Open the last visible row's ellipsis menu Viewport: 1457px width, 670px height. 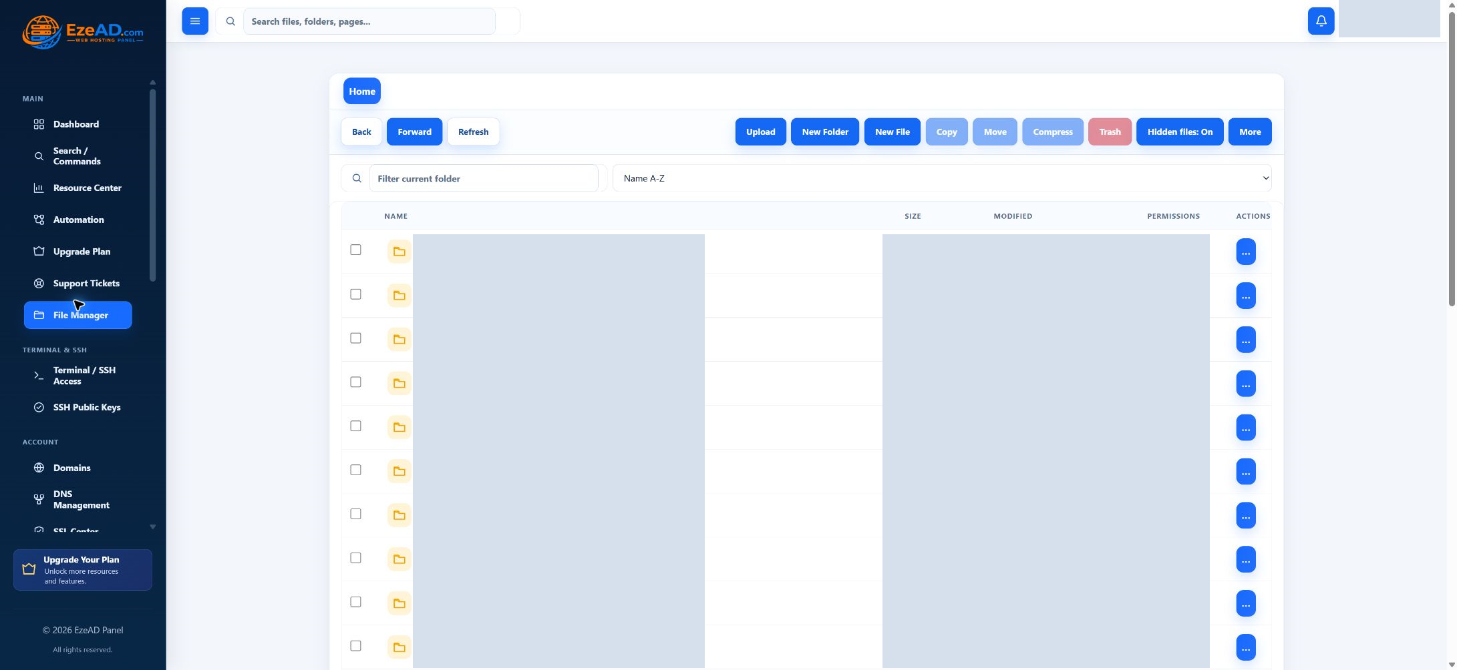tap(1246, 647)
